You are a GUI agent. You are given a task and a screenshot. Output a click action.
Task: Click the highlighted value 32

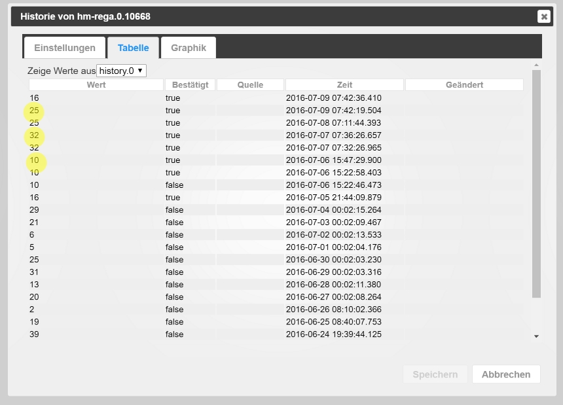pos(34,135)
